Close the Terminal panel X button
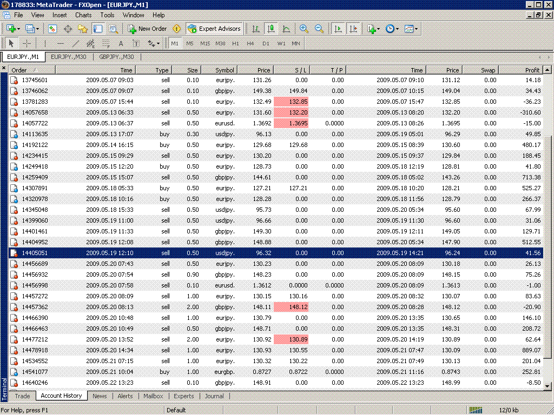Screen dimensions: 554x415 [x=4, y=68]
